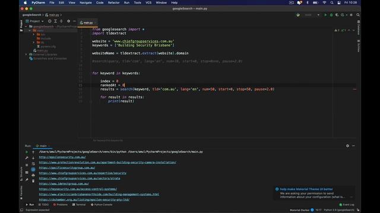Click the Apple menu icon
380x213 pixels.
tap(25, 2)
